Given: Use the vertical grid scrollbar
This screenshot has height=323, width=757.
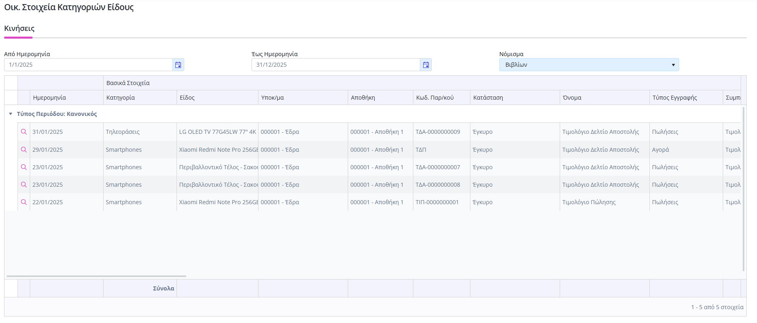Looking at the screenshot, I should (x=744, y=189).
